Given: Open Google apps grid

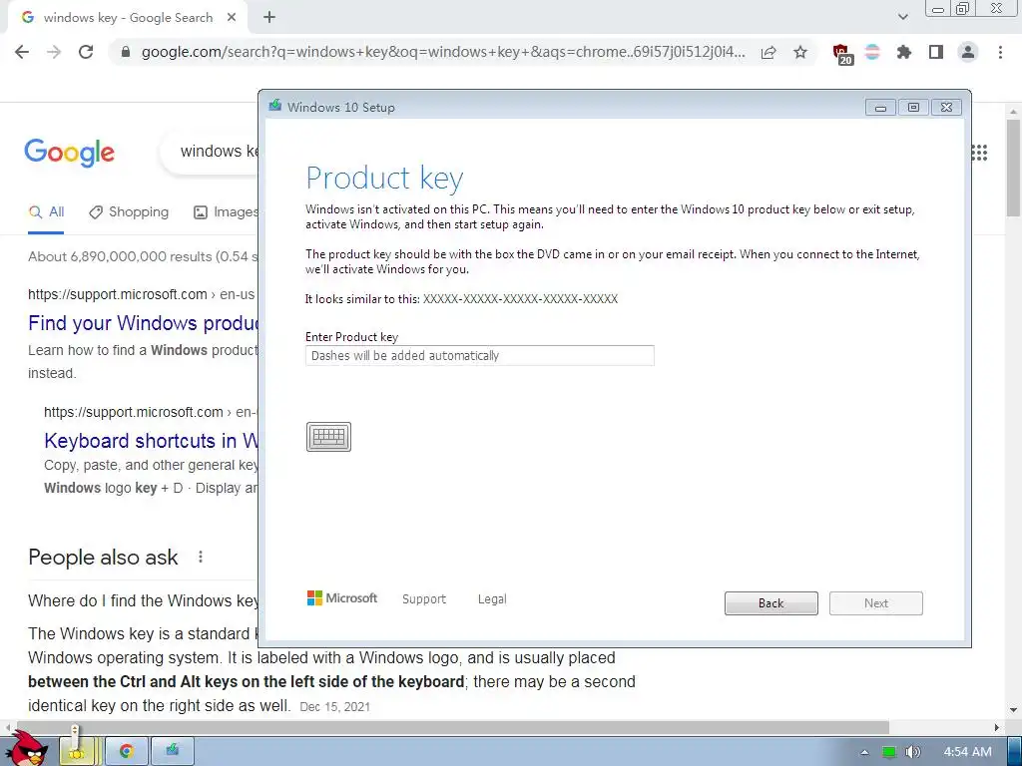Looking at the screenshot, I should tap(979, 153).
